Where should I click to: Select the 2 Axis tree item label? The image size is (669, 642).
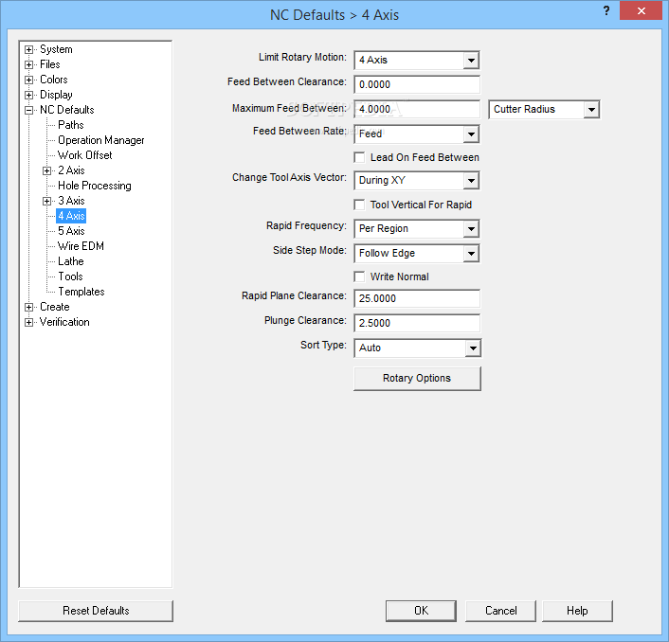click(x=71, y=170)
